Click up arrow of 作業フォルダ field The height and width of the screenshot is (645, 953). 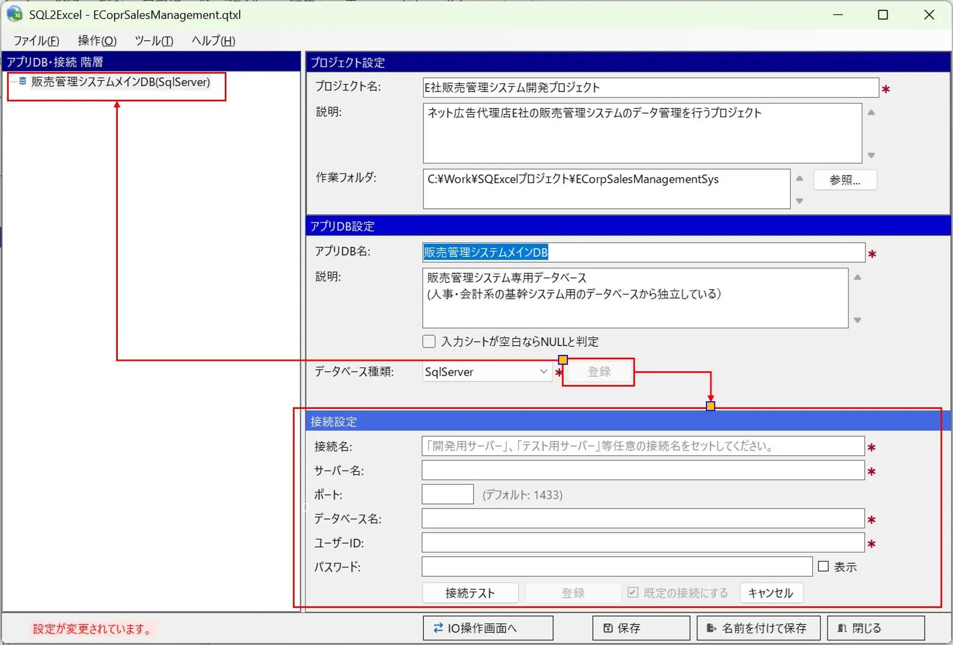(x=799, y=178)
